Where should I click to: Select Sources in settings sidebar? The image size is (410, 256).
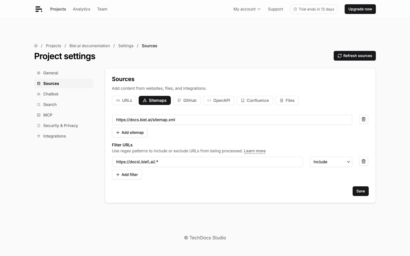click(x=64, y=83)
